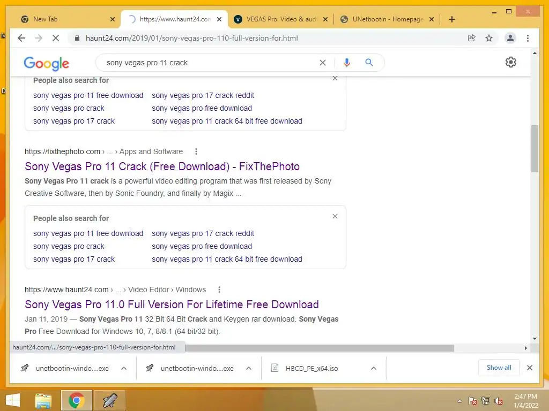Click the scrollbar up arrow

pyautogui.click(x=535, y=53)
